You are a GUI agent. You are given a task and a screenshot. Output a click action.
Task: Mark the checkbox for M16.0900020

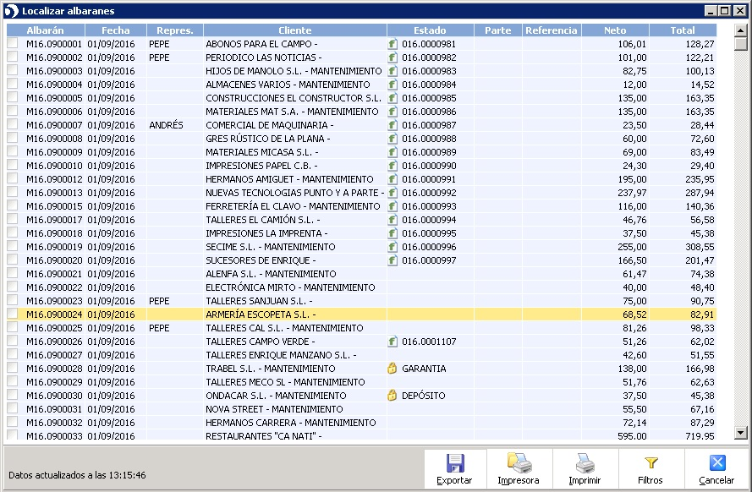pyautogui.click(x=13, y=260)
